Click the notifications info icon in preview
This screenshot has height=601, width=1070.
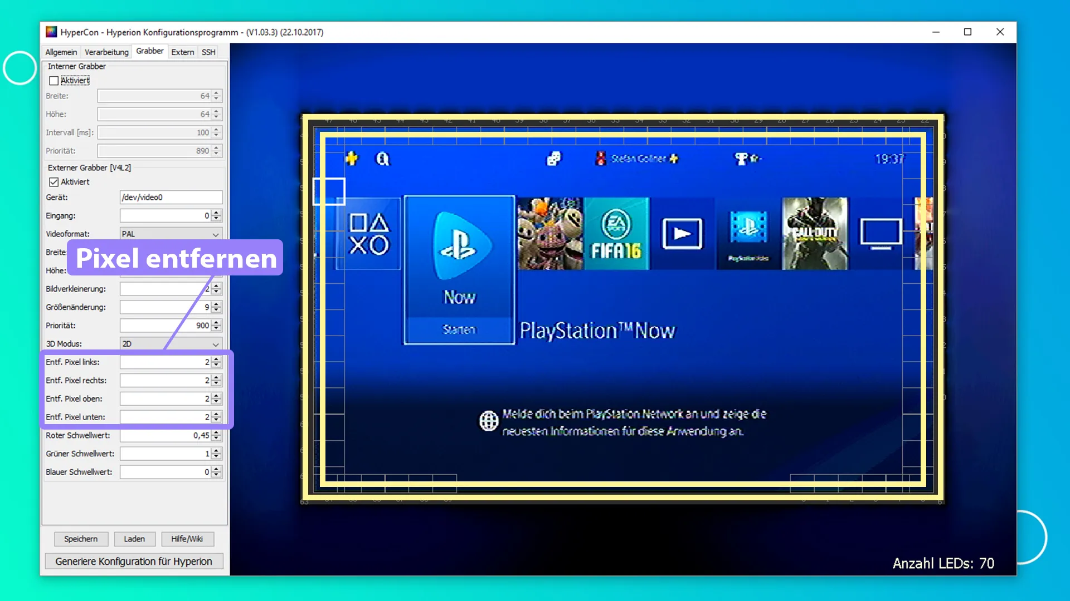pyautogui.click(x=383, y=159)
